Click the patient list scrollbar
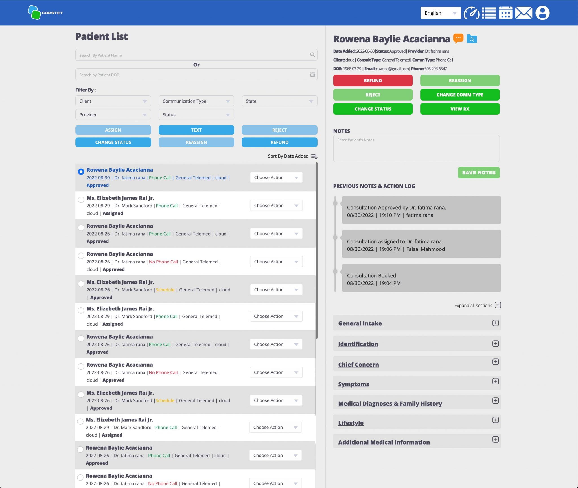This screenshot has width=578, height=488. [316, 250]
